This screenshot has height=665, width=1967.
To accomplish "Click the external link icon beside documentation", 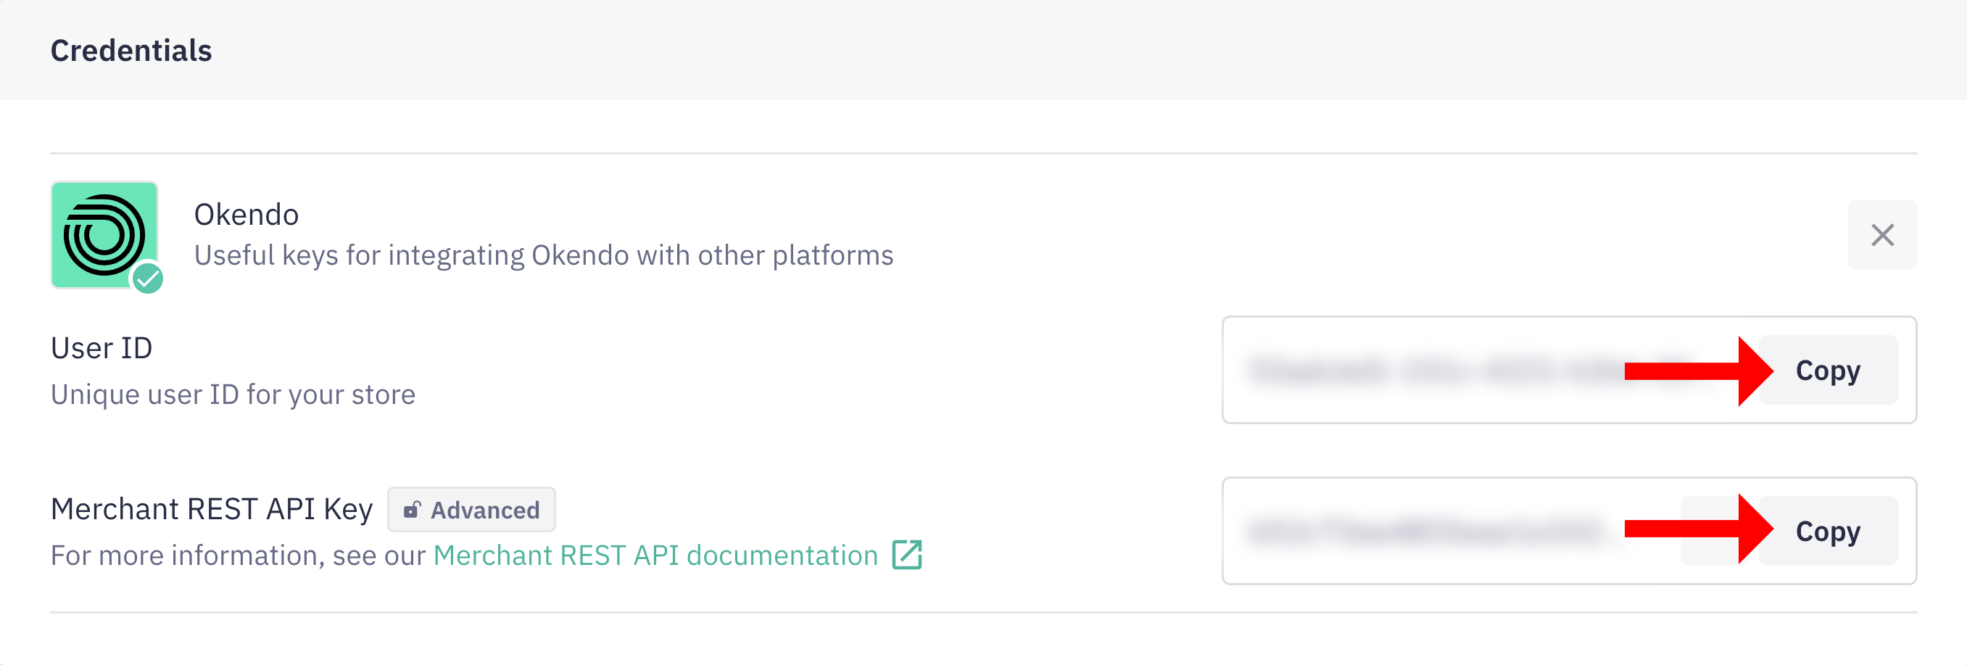I will tap(907, 555).
